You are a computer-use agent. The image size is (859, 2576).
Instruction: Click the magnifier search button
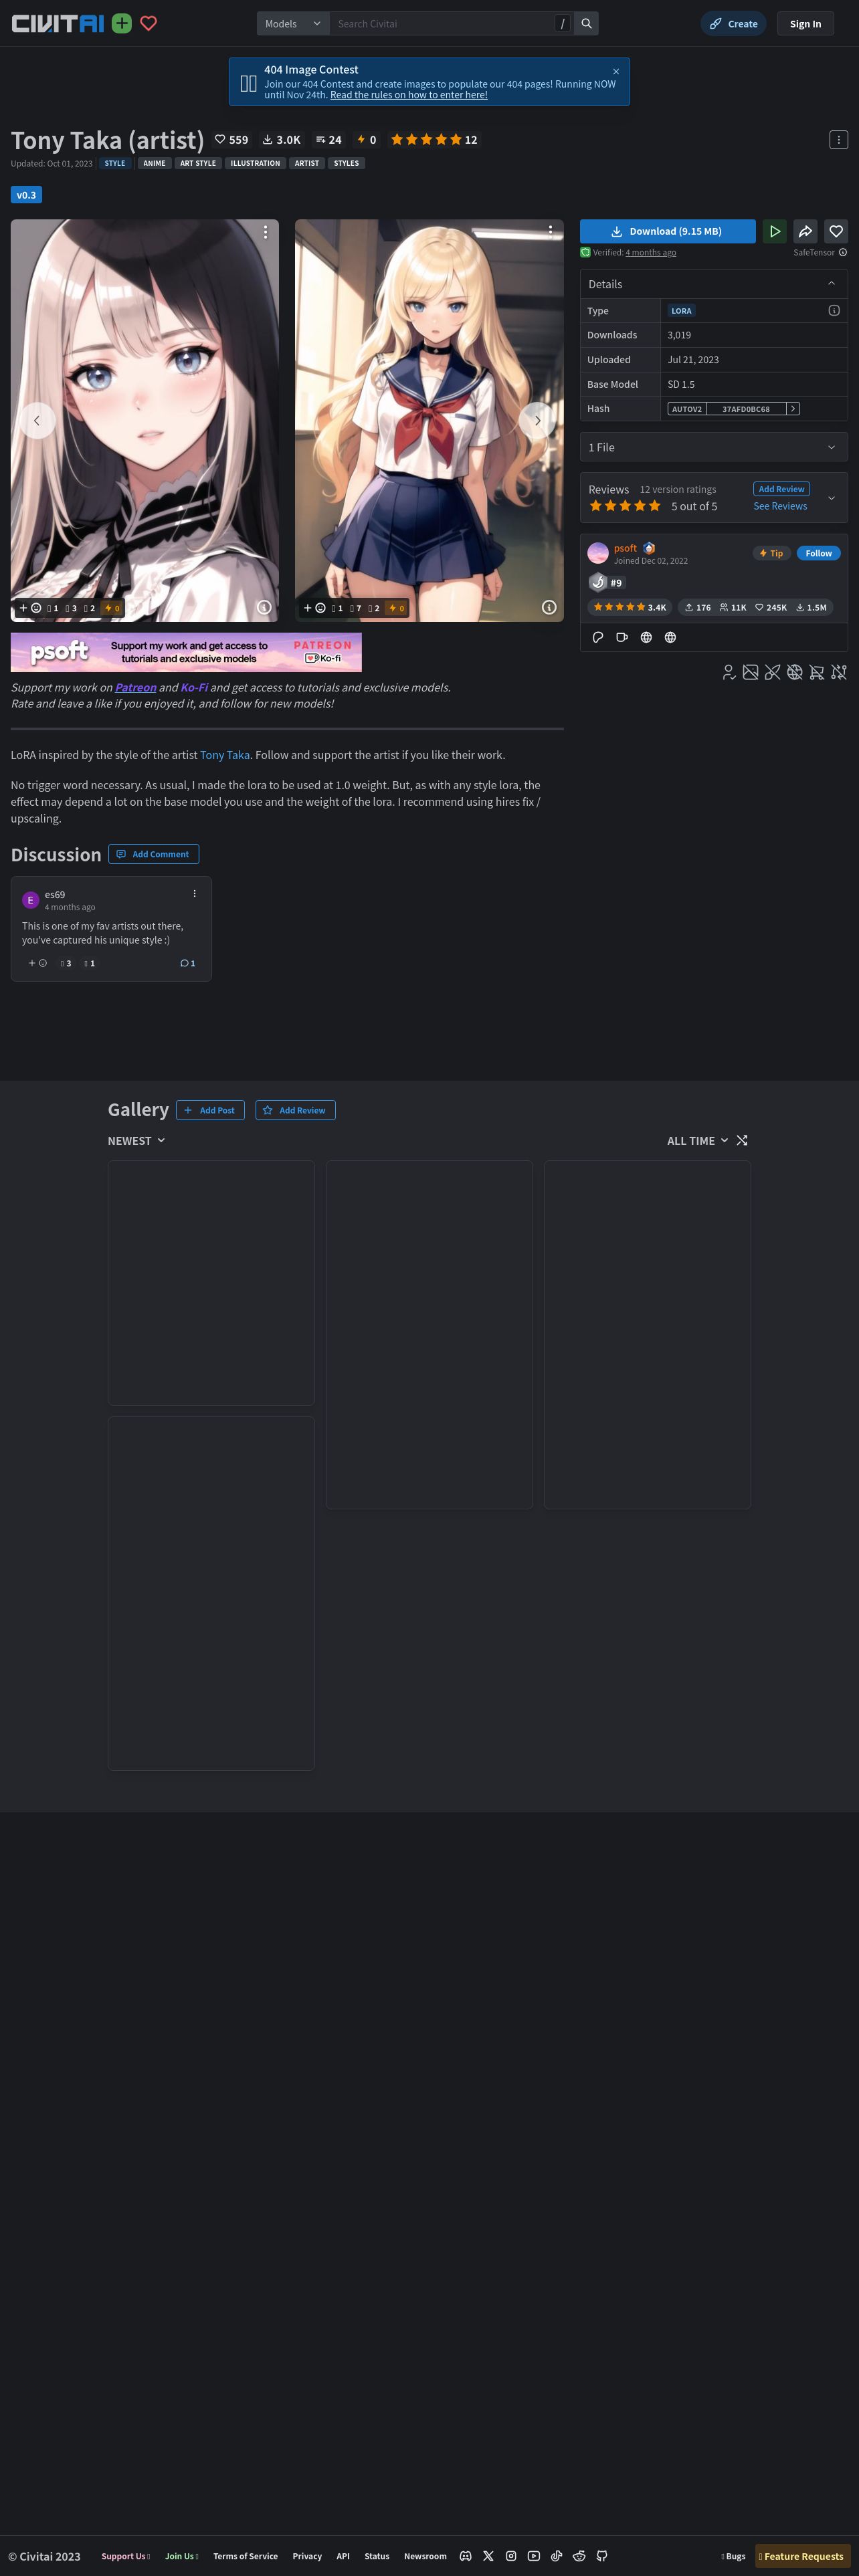coord(586,23)
